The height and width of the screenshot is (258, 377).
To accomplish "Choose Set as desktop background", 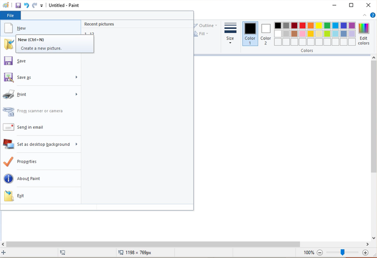I will 41,144.
